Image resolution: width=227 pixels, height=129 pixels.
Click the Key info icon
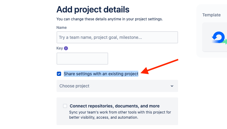66,48
